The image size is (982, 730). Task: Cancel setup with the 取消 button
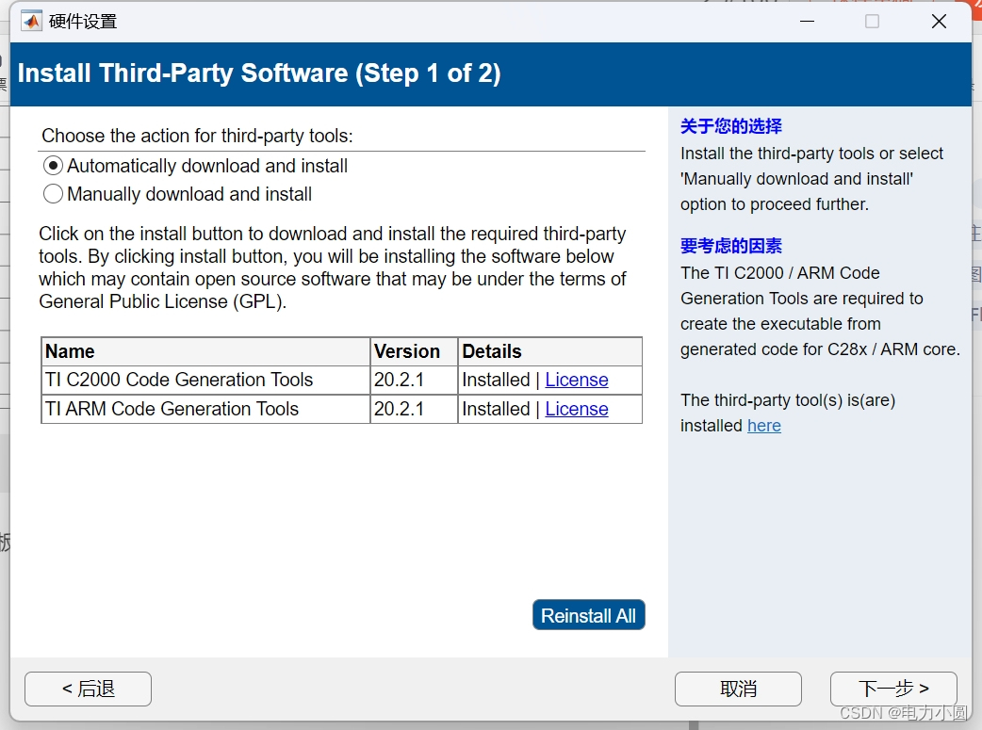point(738,689)
